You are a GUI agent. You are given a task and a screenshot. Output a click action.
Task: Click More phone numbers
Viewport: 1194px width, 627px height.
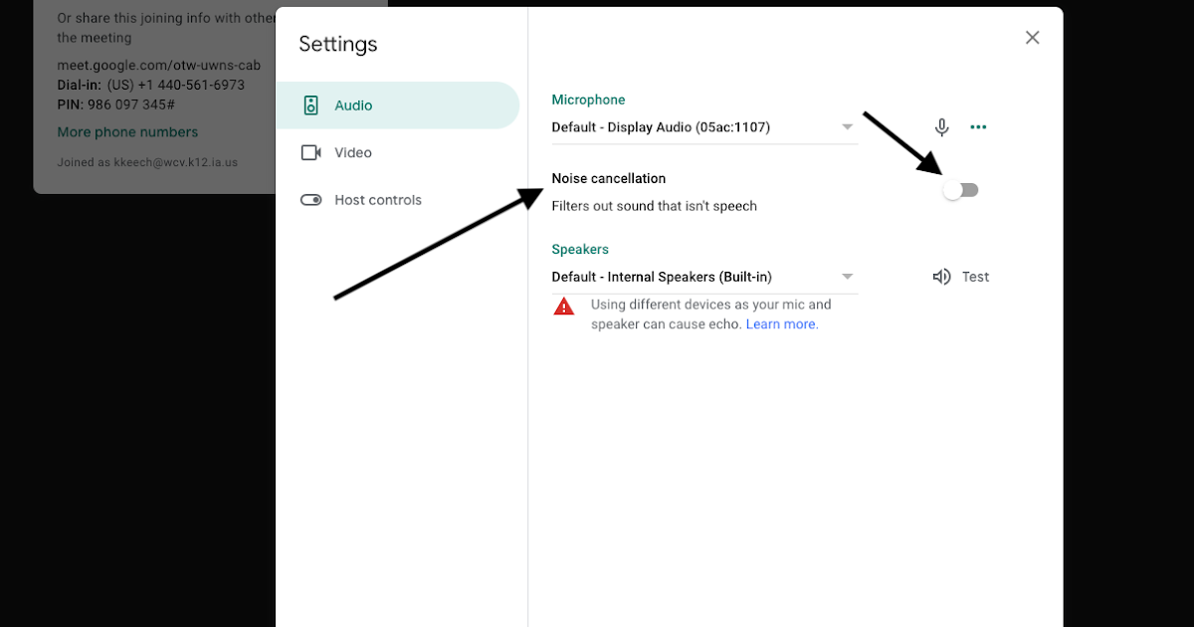127,131
